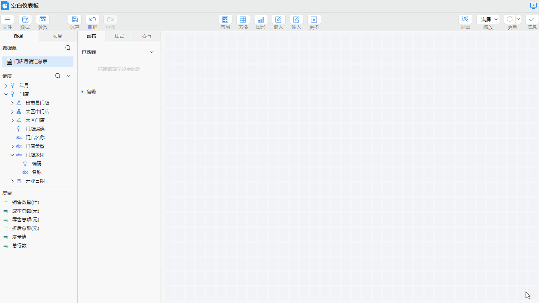The height and width of the screenshot is (303, 539).
Task: Select the 销售数量(件) measure field
Action: tap(26, 202)
